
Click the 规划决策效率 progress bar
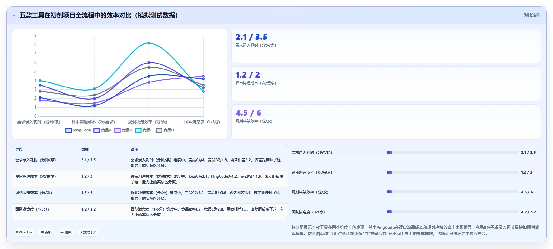(x=452, y=192)
